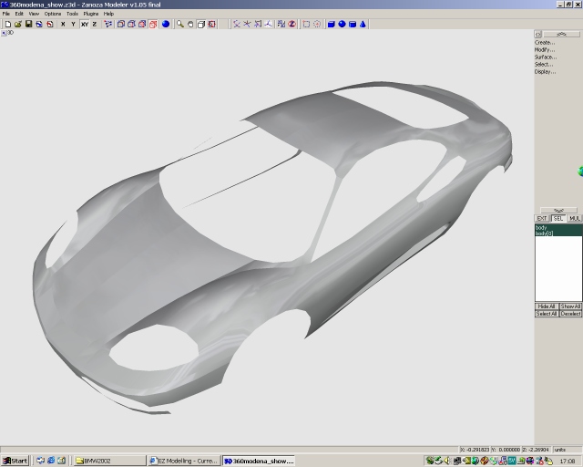Open the Plugins menu
Screen dimensions: 583x467
[91, 14]
